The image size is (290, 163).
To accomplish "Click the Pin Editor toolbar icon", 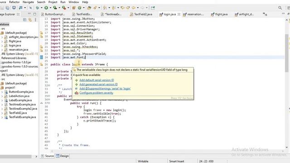I will [153, 8].
